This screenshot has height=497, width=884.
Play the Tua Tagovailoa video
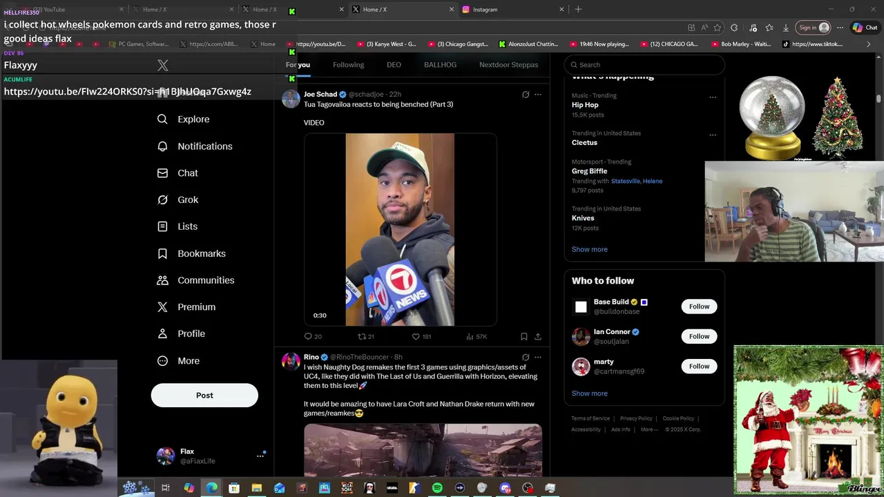(400, 229)
